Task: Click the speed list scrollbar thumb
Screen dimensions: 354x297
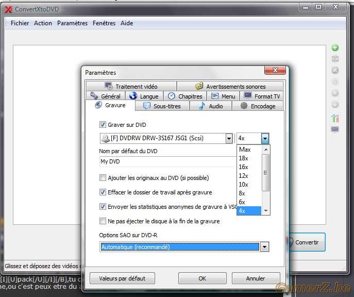Action: [266, 173]
